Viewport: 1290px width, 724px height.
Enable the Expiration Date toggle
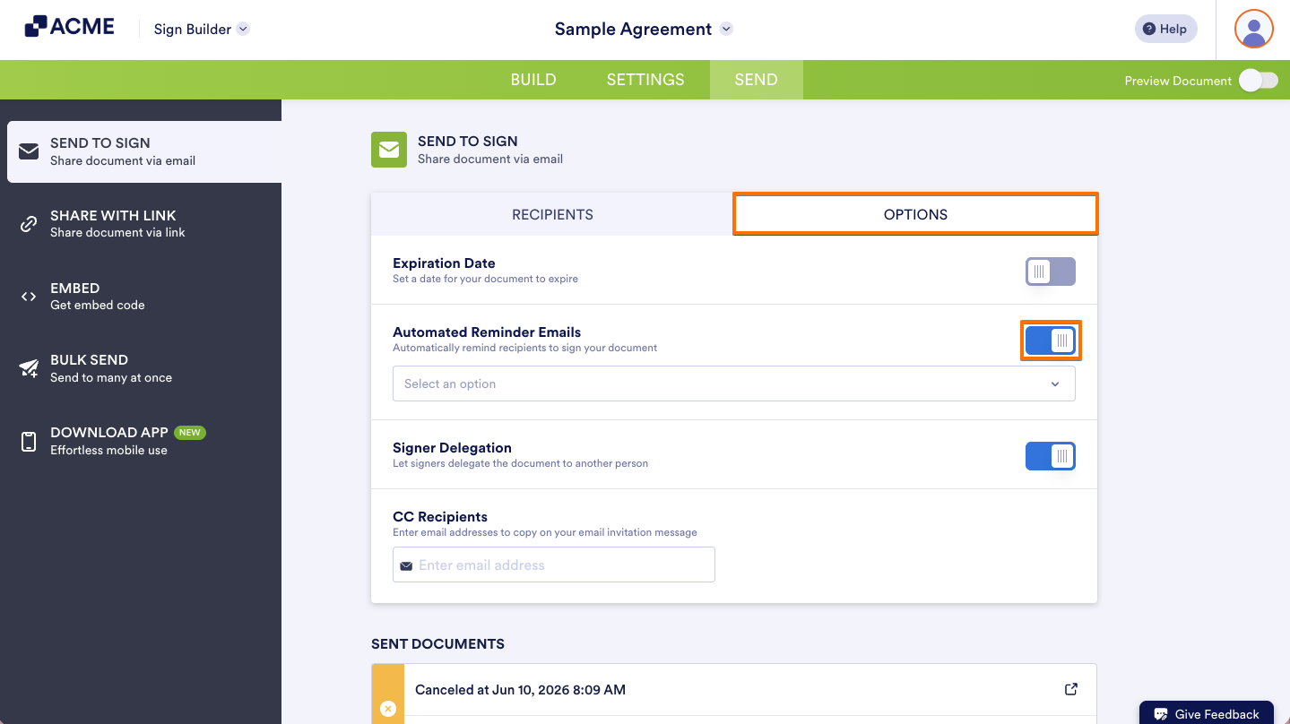[1050, 271]
